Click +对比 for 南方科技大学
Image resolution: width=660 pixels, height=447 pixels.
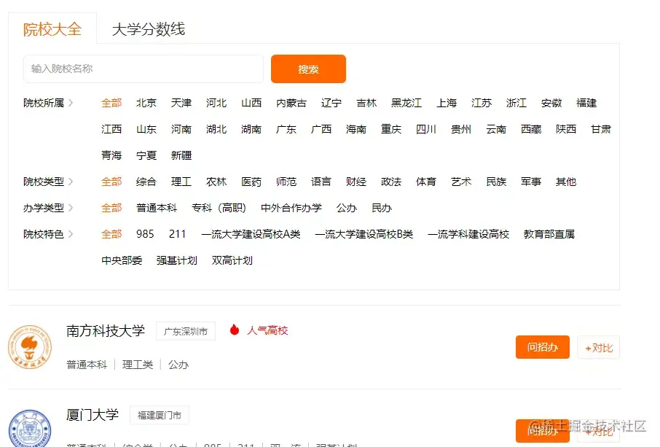tap(598, 348)
